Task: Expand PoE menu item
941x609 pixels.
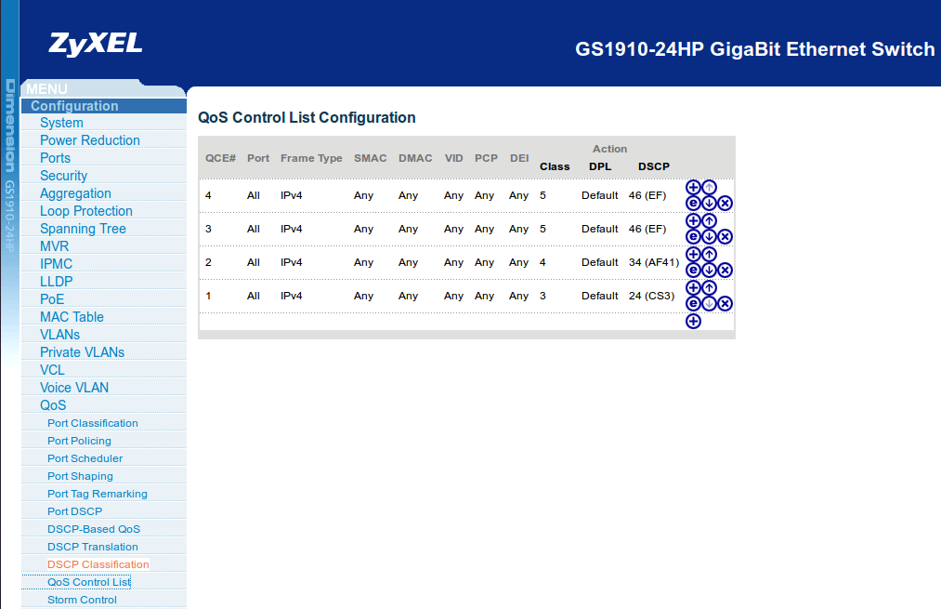Action: coord(52,299)
